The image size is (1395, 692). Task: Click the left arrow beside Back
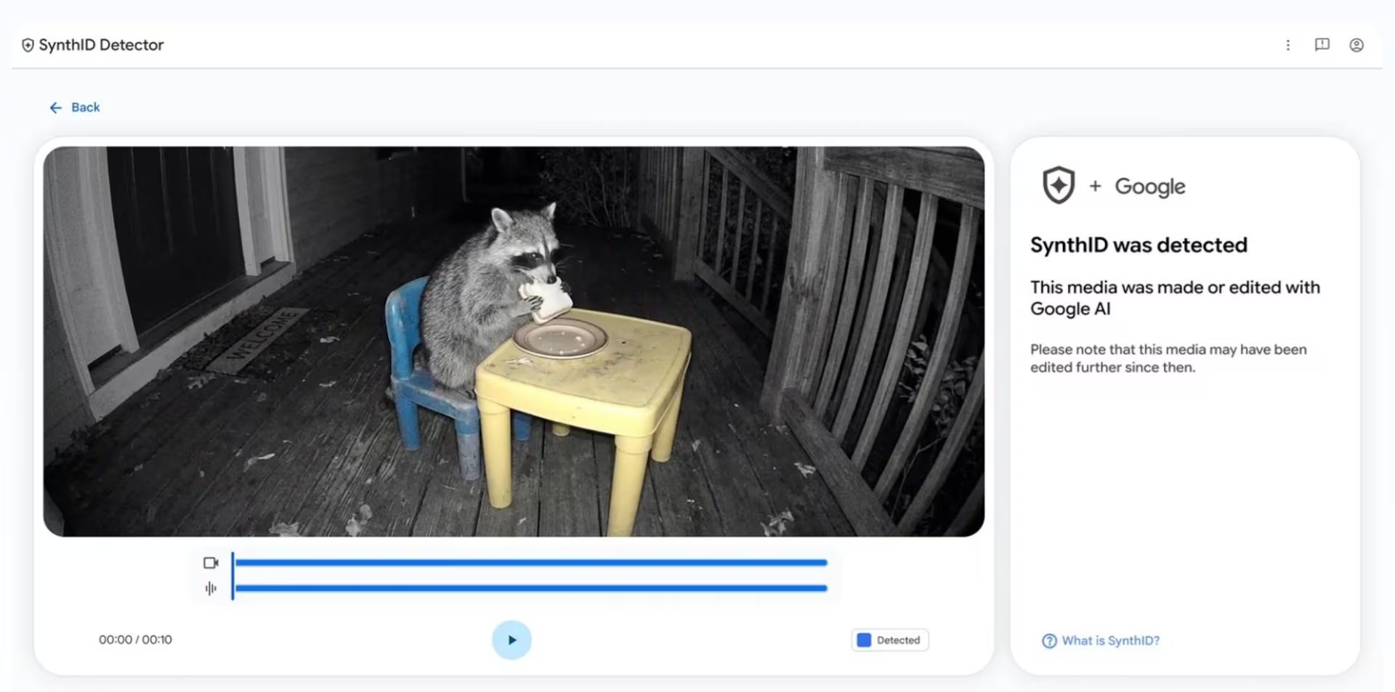point(56,107)
